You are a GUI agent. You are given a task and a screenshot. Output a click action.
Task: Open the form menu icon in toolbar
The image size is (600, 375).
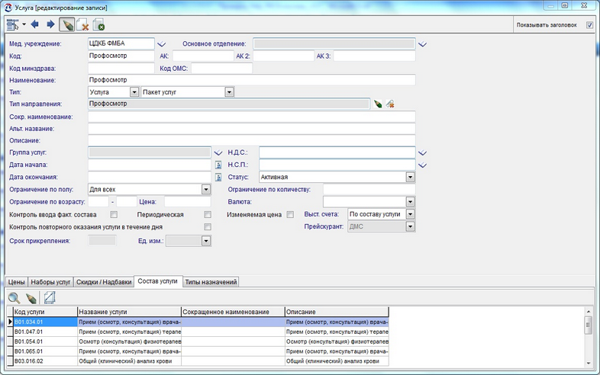click(x=13, y=25)
